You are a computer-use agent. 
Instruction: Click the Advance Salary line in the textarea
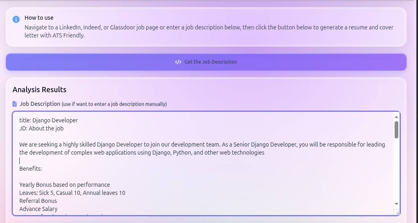tap(38, 209)
